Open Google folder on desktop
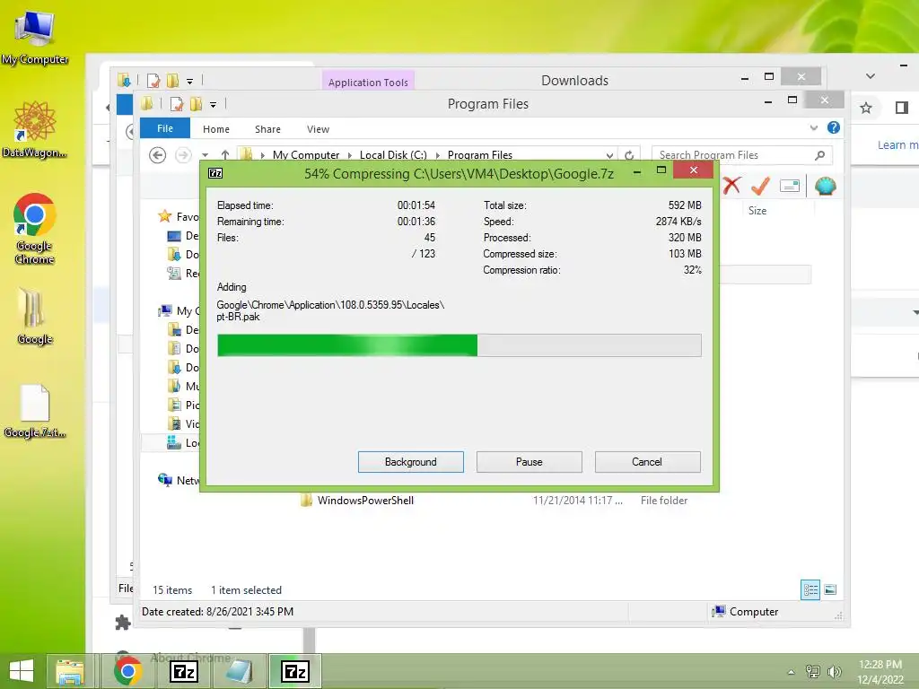Screen dimensions: 919x689 (x=35, y=315)
